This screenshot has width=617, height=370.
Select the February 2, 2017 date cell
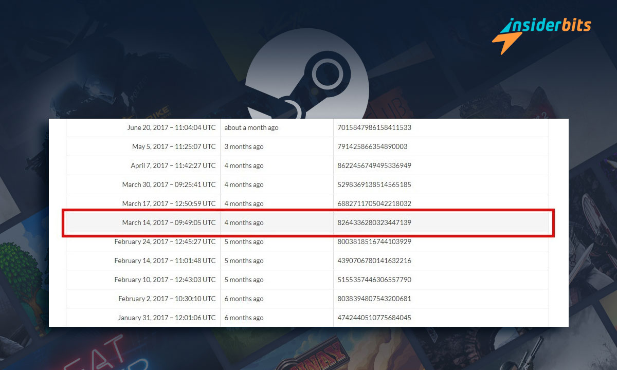pyautogui.click(x=167, y=299)
